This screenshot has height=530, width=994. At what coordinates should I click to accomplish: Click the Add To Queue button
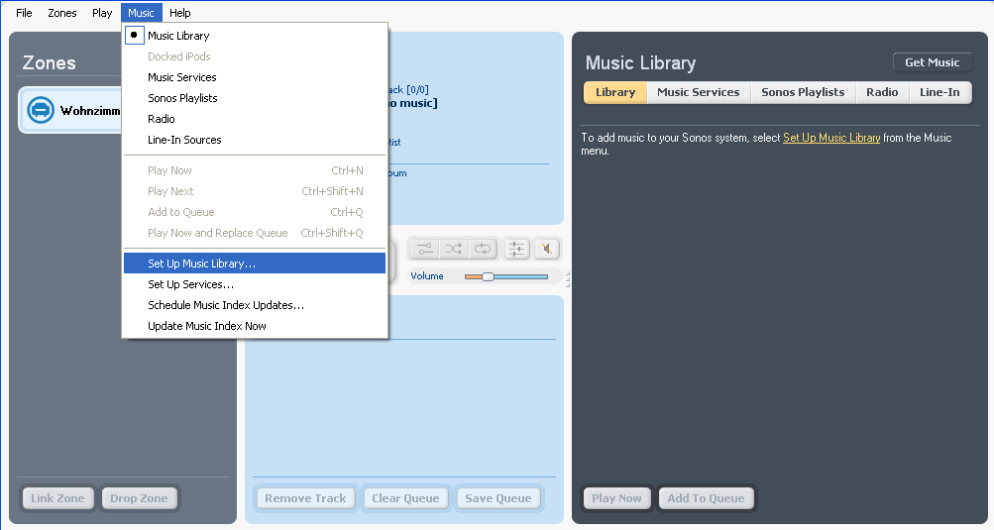pos(706,498)
